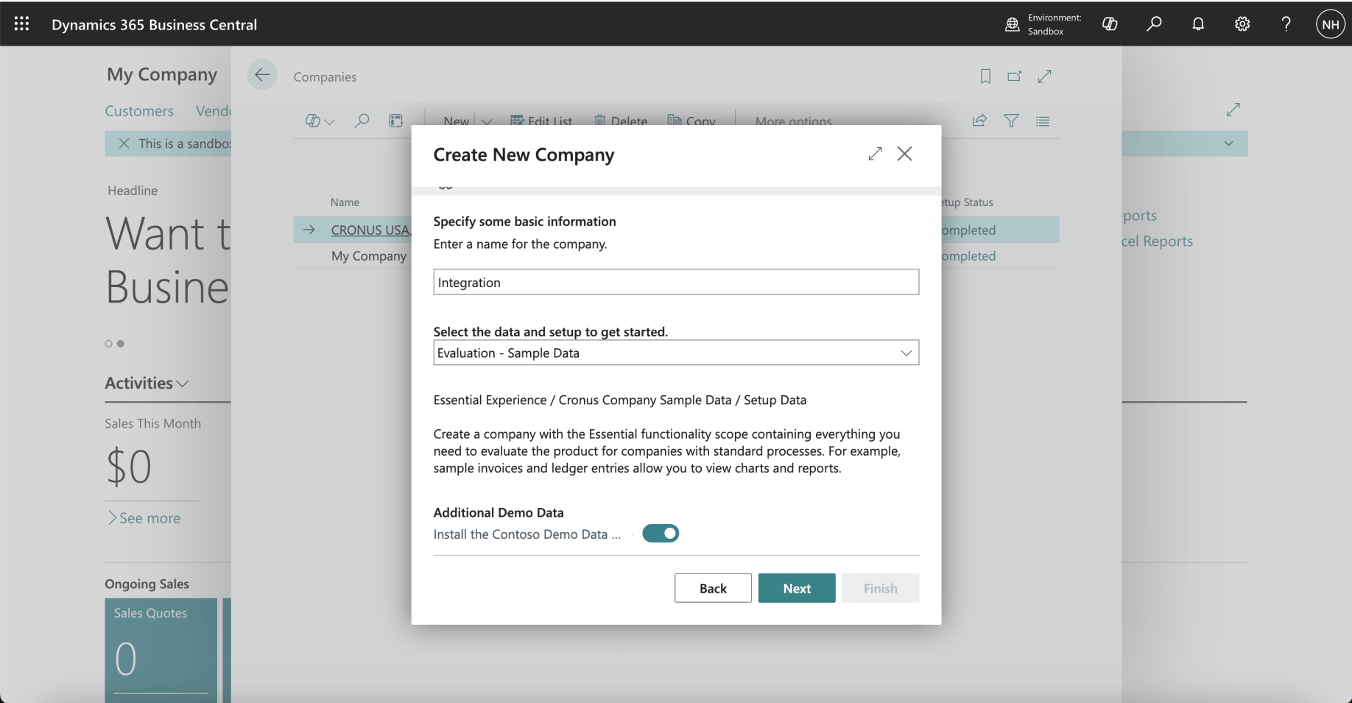This screenshot has width=1352, height=703.
Task: Close the Create New Company dialog
Action: pyautogui.click(x=905, y=154)
